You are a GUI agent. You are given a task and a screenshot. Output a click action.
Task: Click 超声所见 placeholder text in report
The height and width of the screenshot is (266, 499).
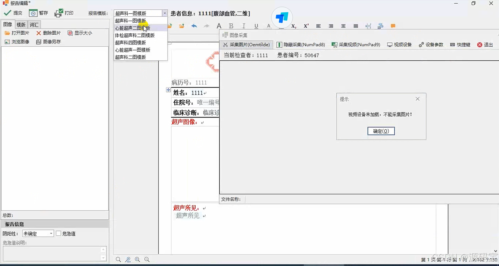coord(188,216)
